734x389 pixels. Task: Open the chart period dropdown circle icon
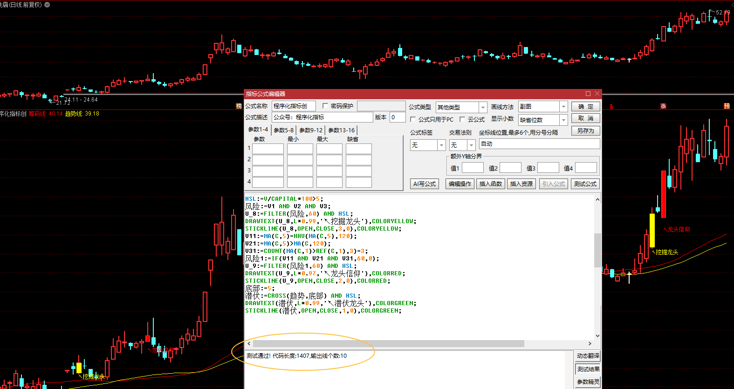pos(47,5)
